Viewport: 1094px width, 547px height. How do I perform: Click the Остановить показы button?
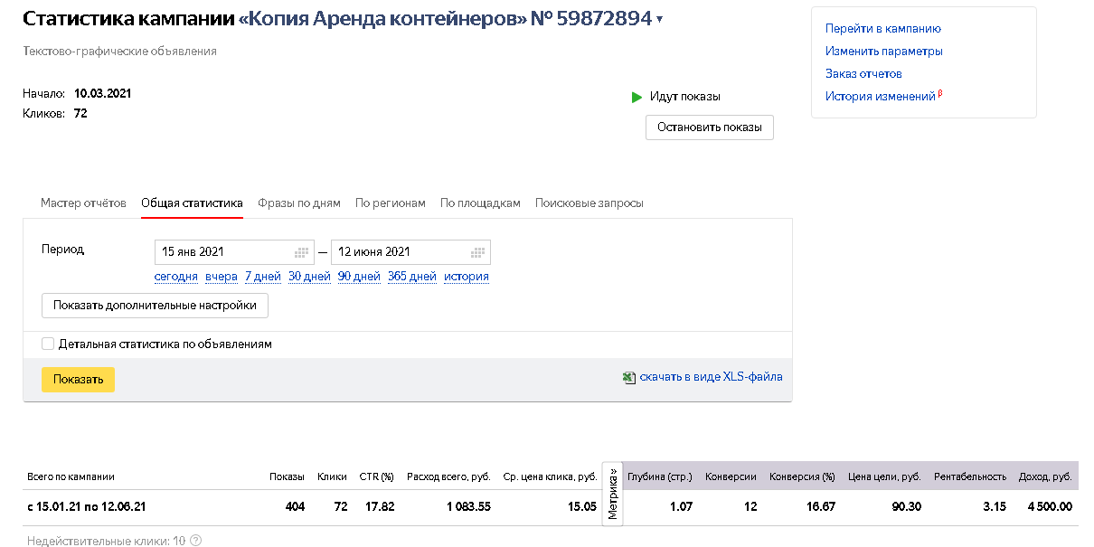point(710,127)
